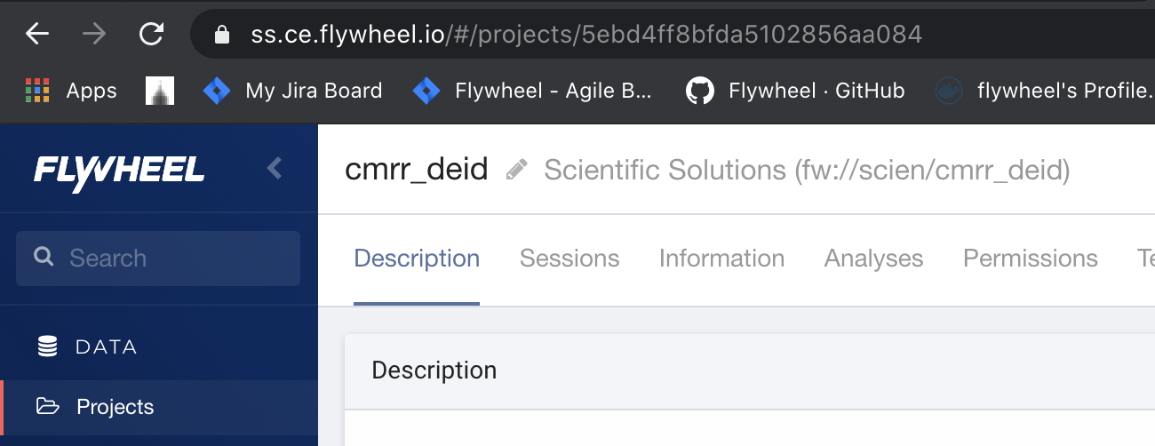Screen dimensions: 1155x446
Task: Open the Apps grid bookmark
Action: pyautogui.click(x=71, y=91)
